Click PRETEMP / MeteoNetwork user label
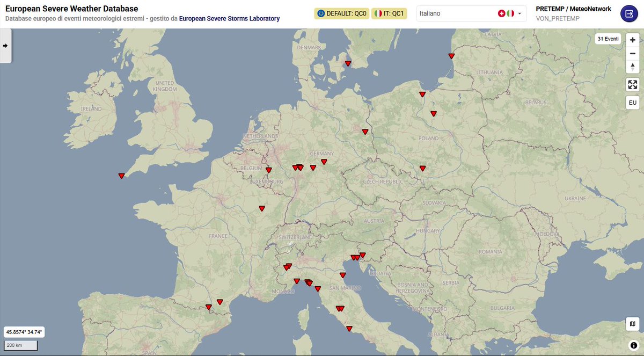 [x=574, y=9]
